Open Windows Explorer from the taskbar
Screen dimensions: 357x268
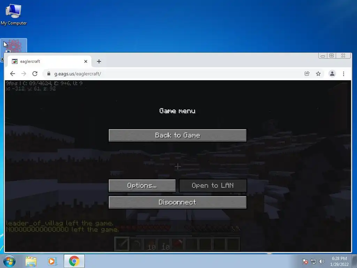coord(31,261)
